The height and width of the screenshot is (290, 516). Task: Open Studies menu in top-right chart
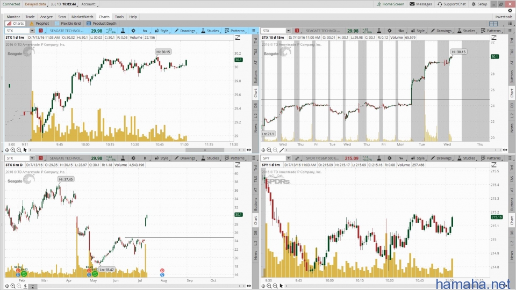coord(467,31)
